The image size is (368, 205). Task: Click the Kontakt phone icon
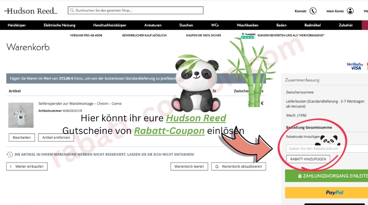313,11
